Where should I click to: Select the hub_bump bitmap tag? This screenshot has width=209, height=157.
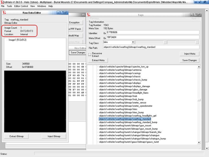121,99
